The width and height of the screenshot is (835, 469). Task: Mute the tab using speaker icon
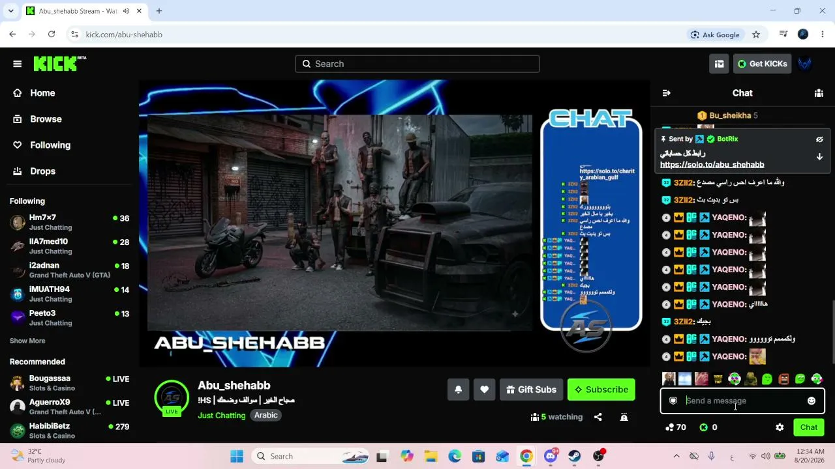coord(126,11)
